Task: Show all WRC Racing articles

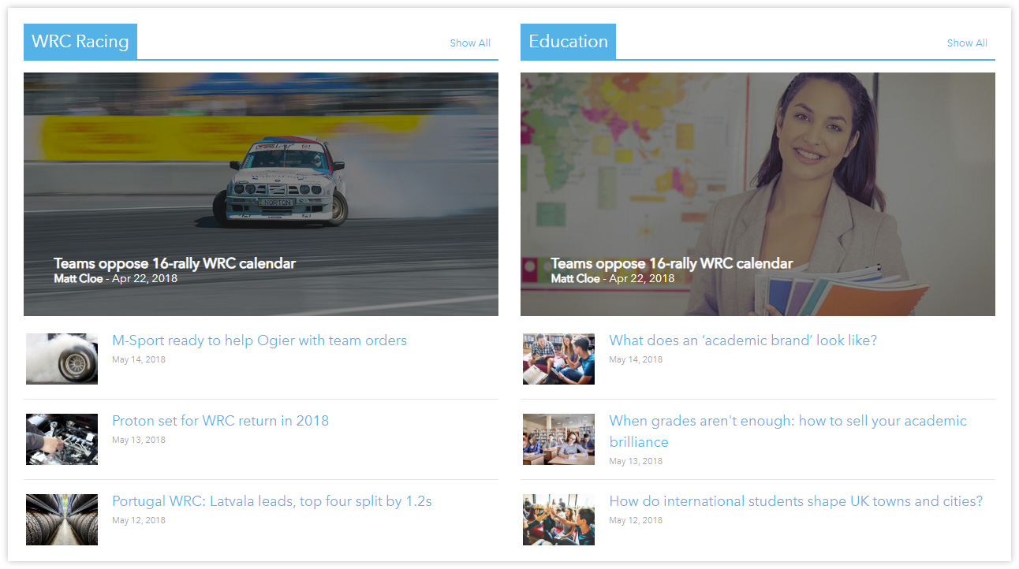Action: [x=470, y=43]
